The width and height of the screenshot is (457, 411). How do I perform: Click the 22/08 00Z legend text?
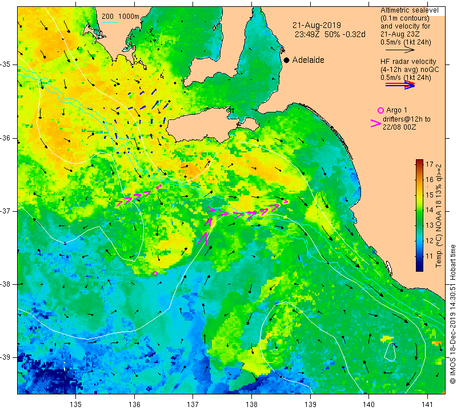click(x=399, y=127)
